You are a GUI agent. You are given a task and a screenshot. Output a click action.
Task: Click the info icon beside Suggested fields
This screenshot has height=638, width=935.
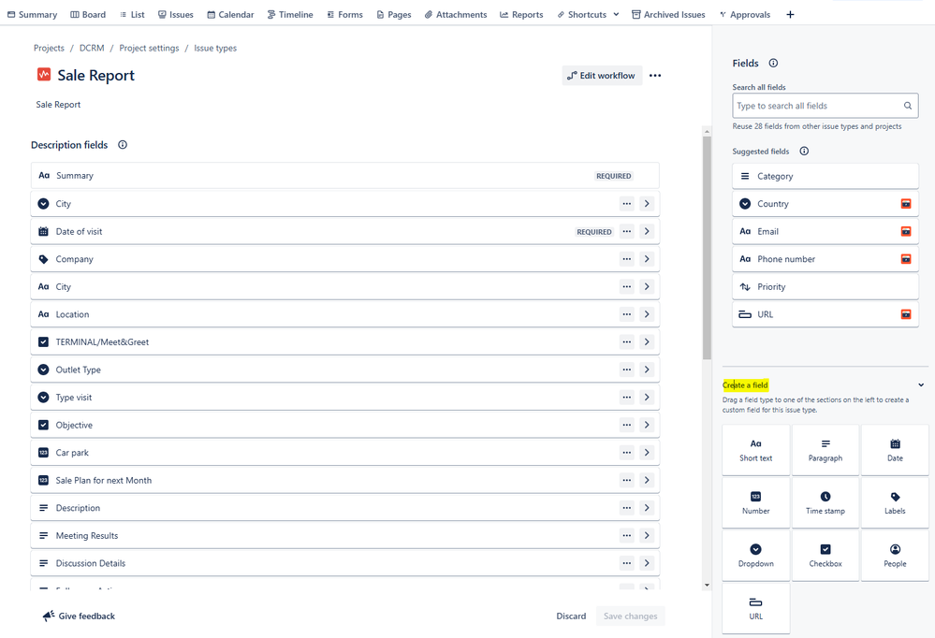coord(804,152)
